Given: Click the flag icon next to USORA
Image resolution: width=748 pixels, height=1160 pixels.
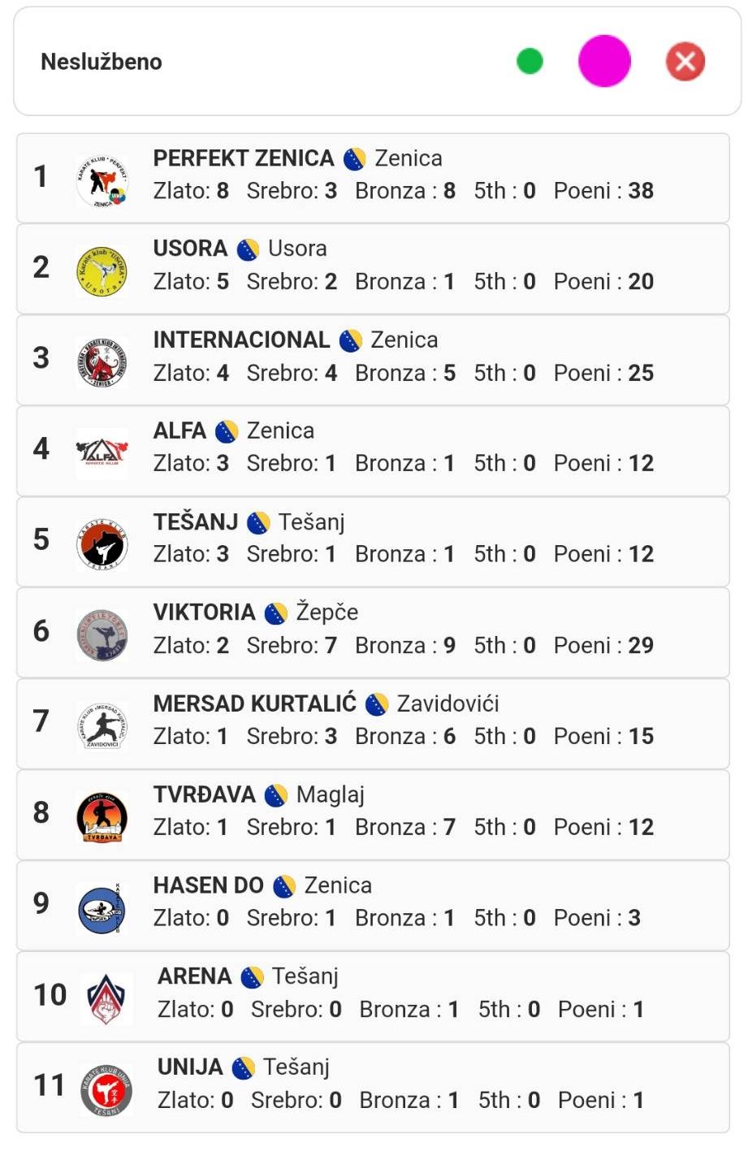Looking at the screenshot, I should [x=248, y=249].
